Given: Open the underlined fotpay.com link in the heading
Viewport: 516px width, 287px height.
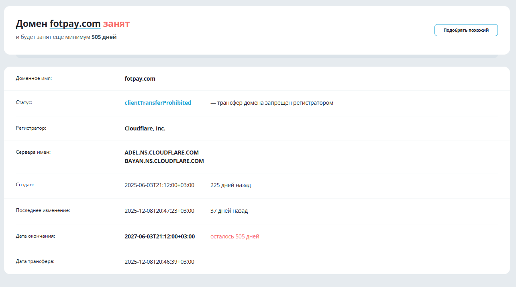Looking at the screenshot, I should (x=75, y=24).
